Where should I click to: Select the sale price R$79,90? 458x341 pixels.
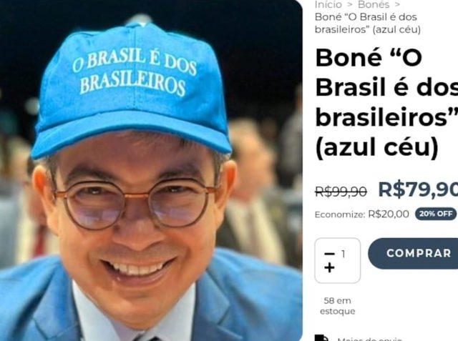[x=418, y=189]
